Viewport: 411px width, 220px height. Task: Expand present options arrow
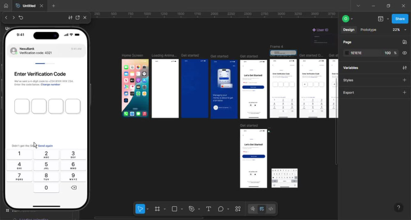388,19
